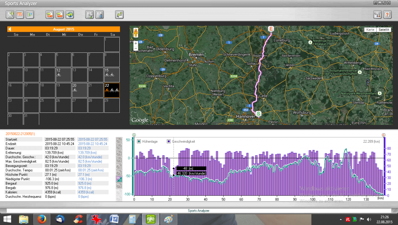Toggle the Höhenlage legend checkbox
Viewport: 398px width, 225px height.
pyautogui.click(x=139, y=141)
